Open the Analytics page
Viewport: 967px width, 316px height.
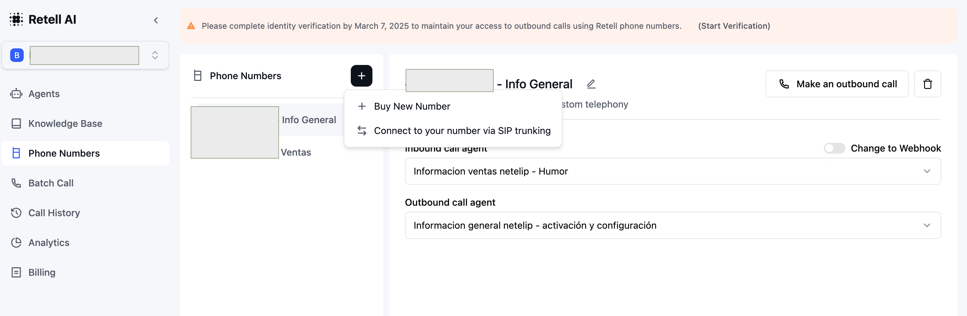pyautogui.click(x=85, y=243)
